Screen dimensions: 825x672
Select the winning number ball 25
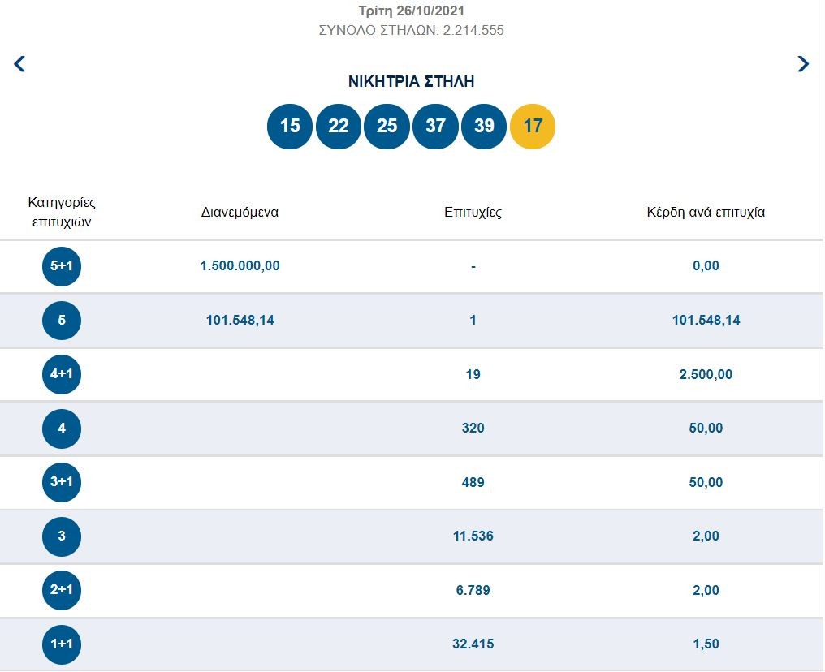[x=387, y=127]
